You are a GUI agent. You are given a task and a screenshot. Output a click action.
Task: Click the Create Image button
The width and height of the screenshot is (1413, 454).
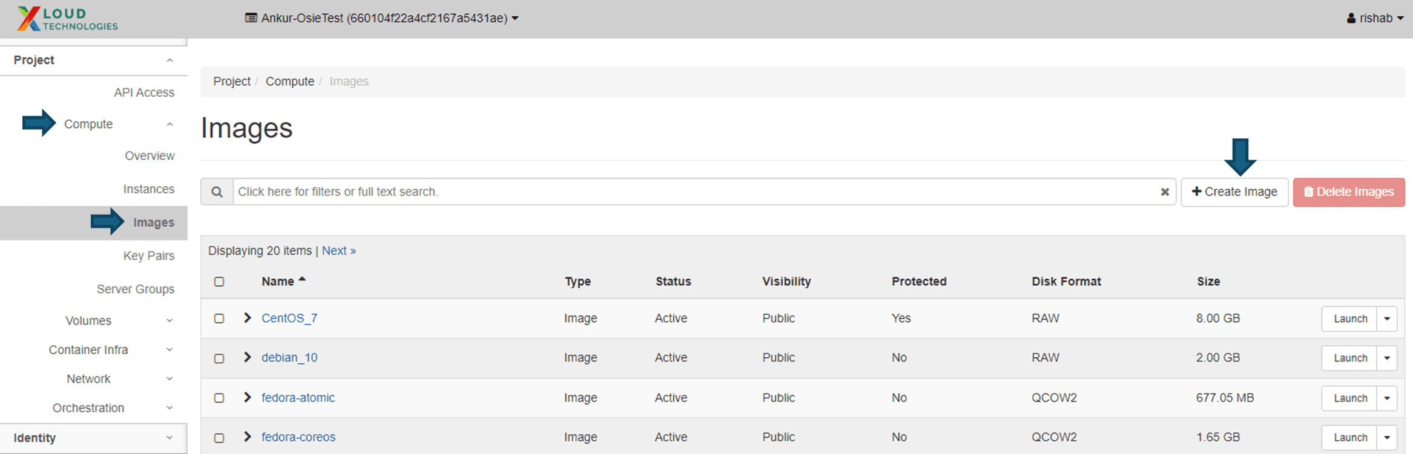click(1234, 192)
